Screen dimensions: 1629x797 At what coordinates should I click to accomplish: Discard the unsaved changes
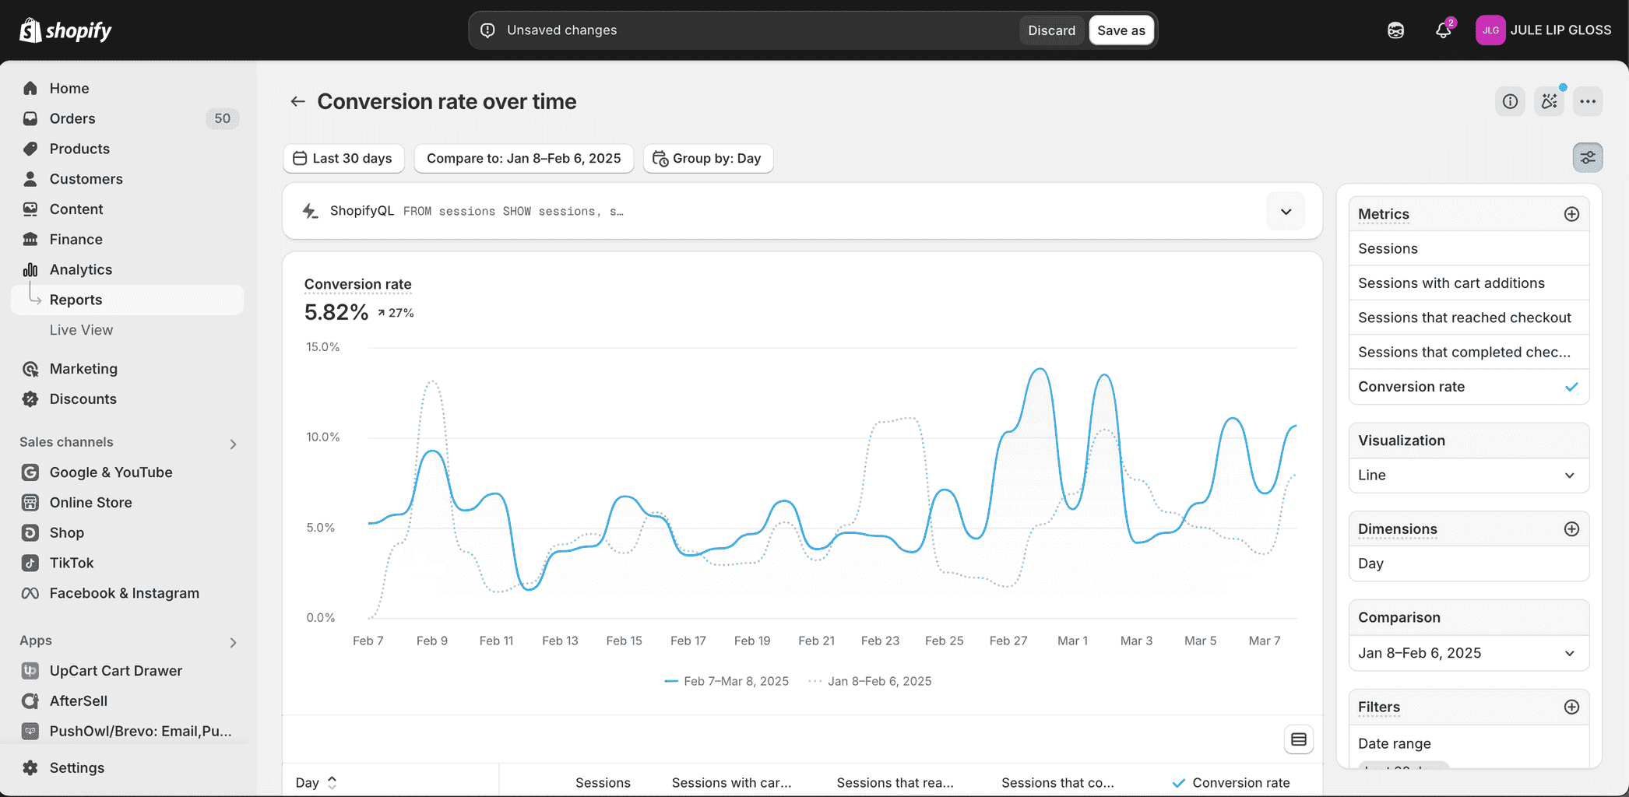click(1051, 30)
